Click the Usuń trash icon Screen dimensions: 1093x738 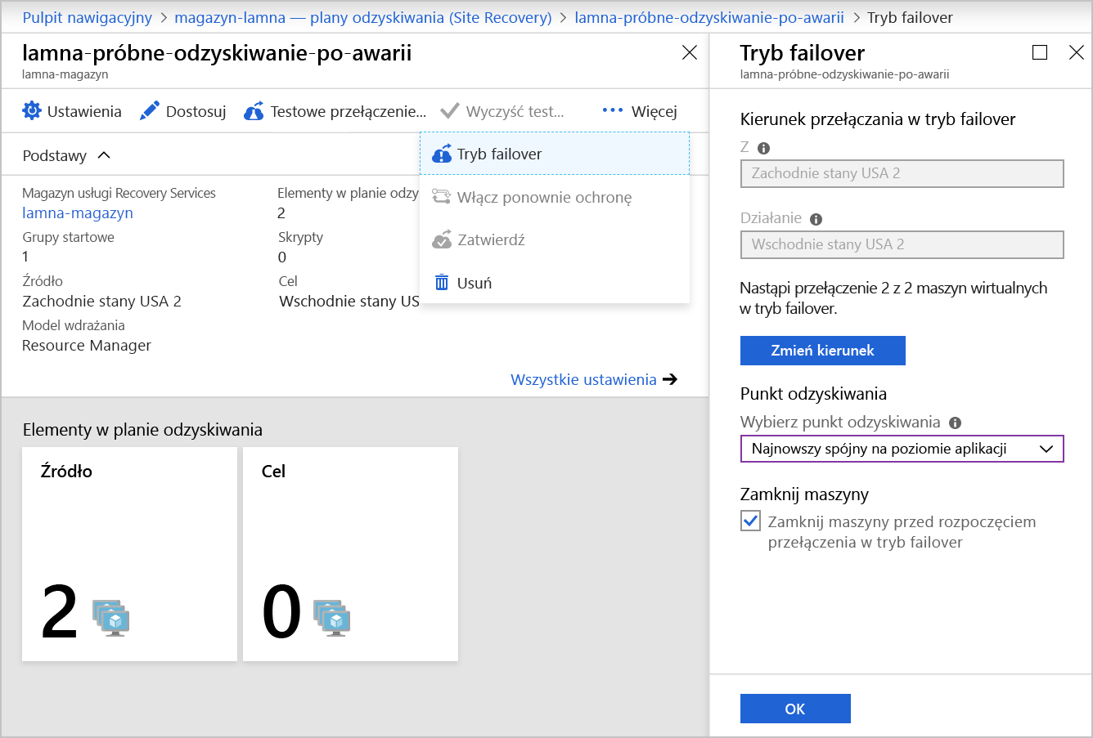(x=442, y=283)
